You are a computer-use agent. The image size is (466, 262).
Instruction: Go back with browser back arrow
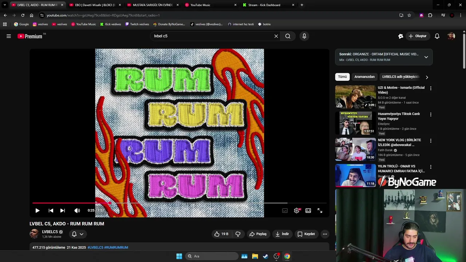(x=5, y=15)
